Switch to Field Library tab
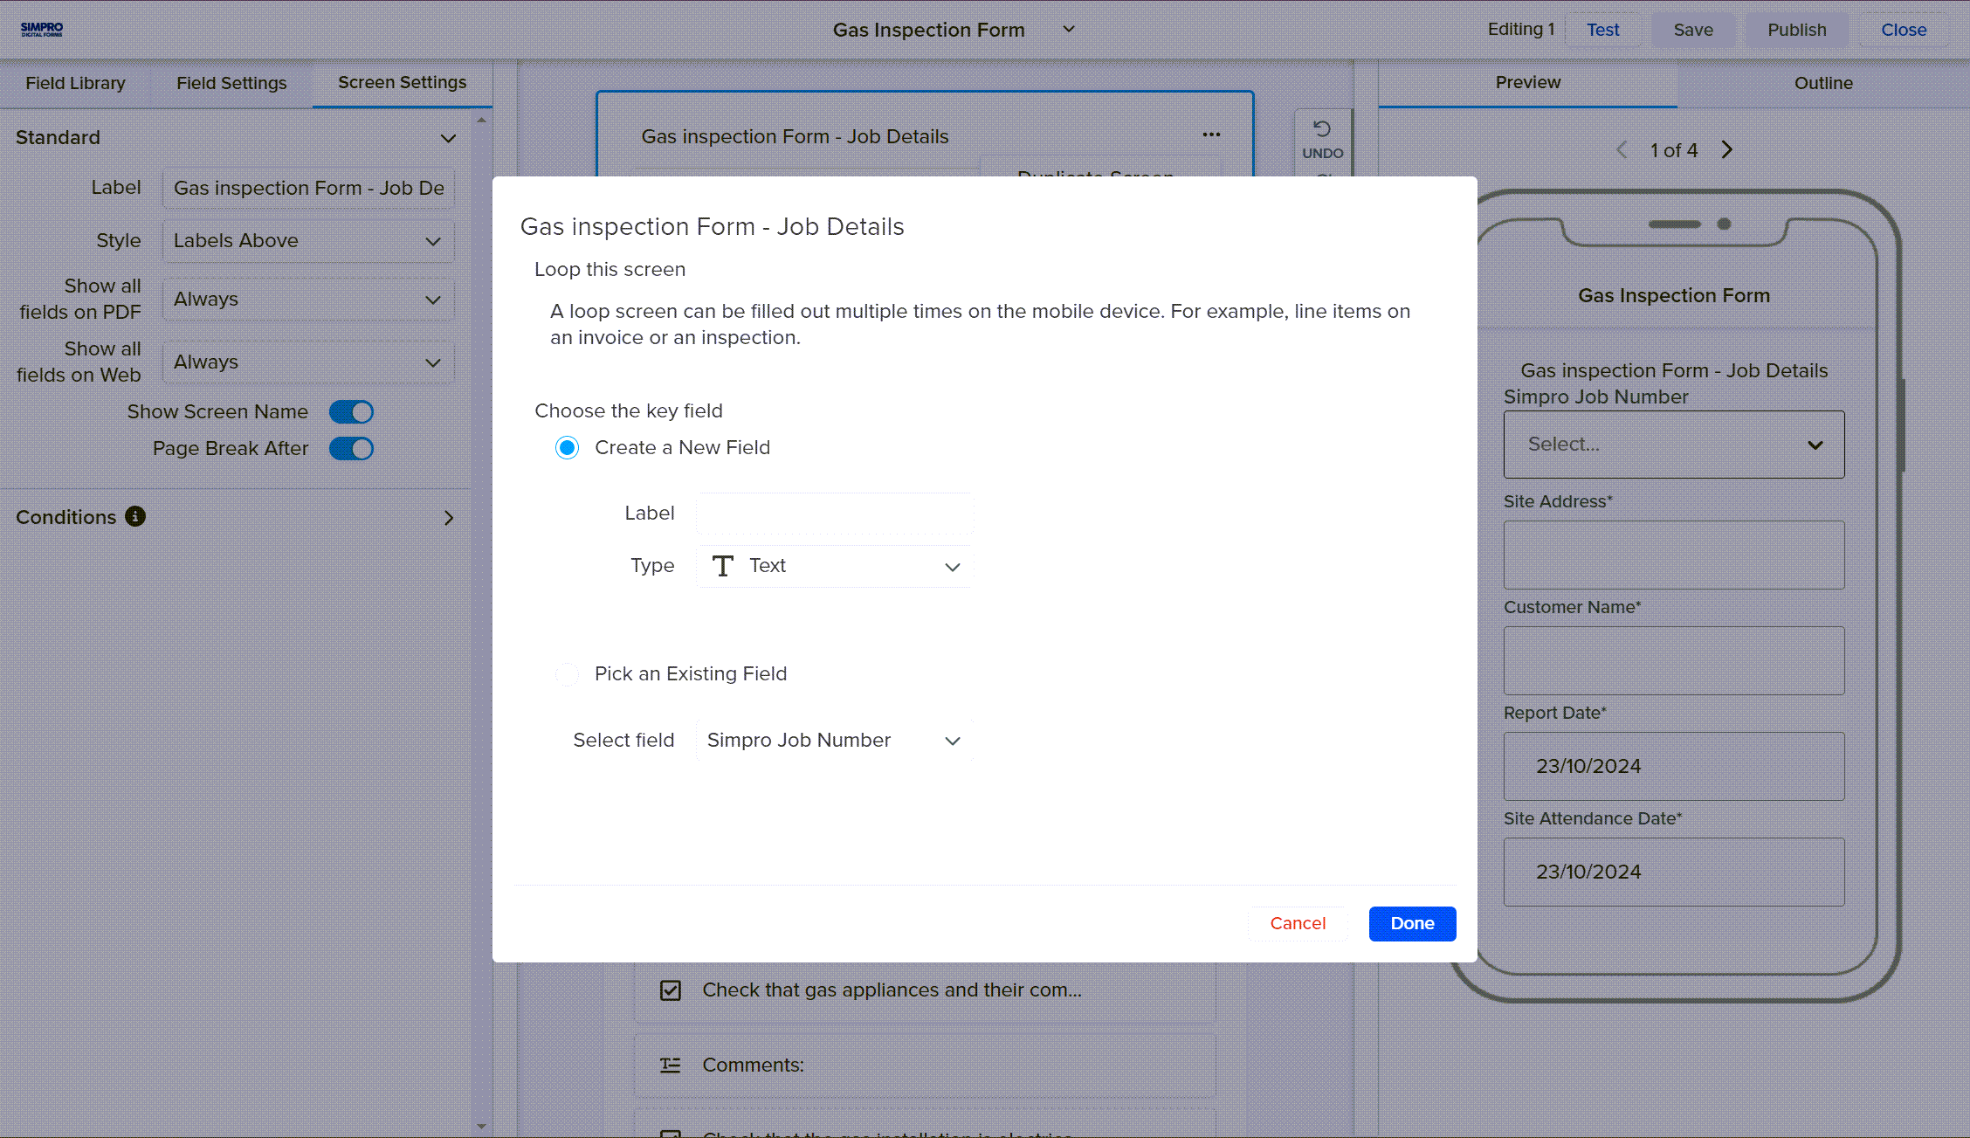Viewport: 1970px width, 1138px height. click(75, 83)
